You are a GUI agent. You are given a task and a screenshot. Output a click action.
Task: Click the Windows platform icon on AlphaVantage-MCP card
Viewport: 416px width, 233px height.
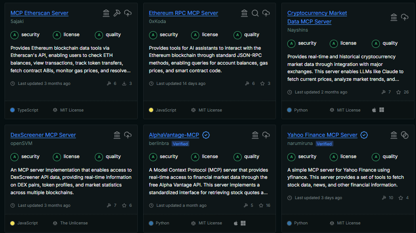pos(243,223)
